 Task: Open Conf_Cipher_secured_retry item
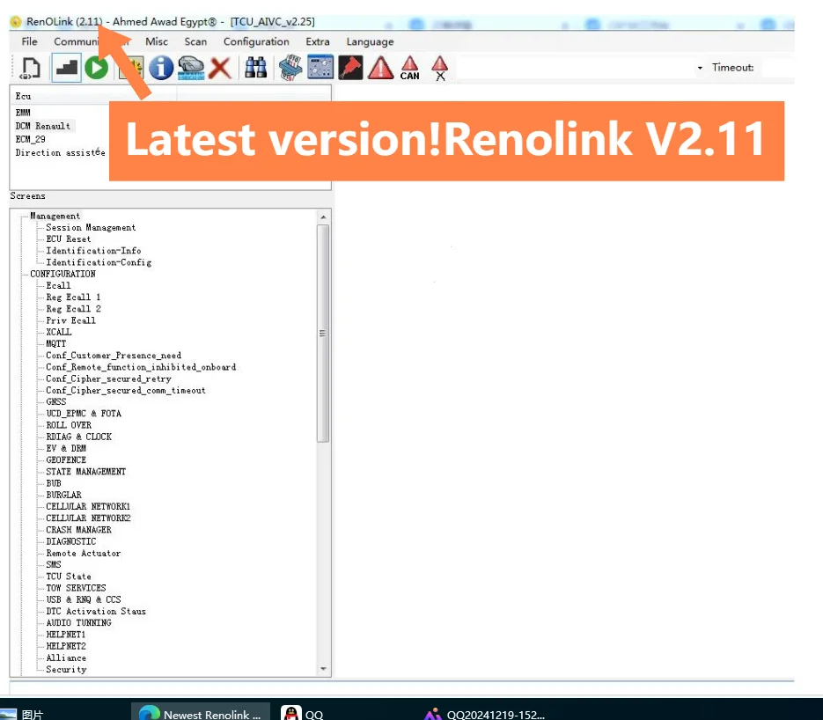[108, 378]
